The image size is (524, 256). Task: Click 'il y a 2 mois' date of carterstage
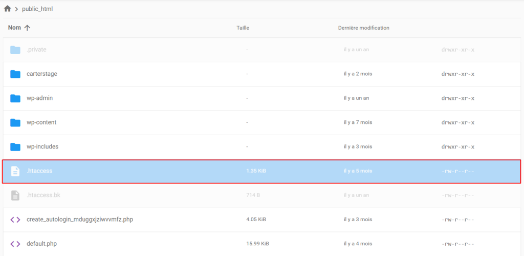(x=358, y=74)
